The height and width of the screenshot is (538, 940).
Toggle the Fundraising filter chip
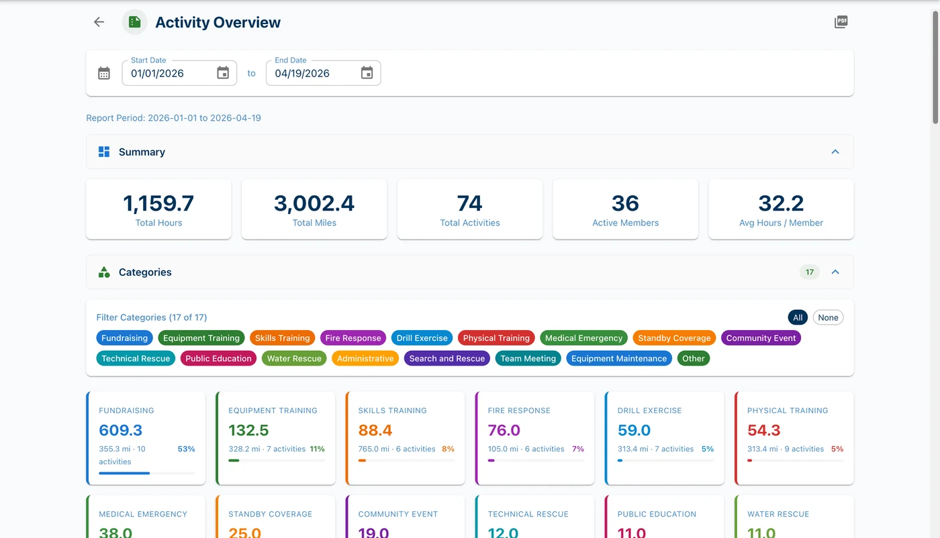coord(124,338)
